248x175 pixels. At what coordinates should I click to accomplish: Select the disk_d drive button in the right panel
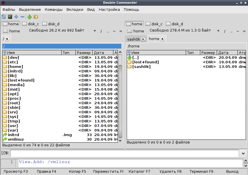[x=174, y=24]
